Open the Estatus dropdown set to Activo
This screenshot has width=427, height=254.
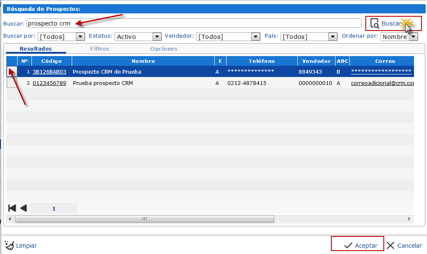[x=157, y=37]
